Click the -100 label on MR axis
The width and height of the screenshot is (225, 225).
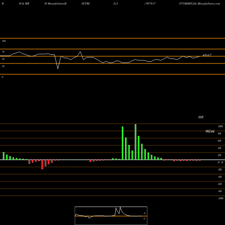(x=220, y=198)
